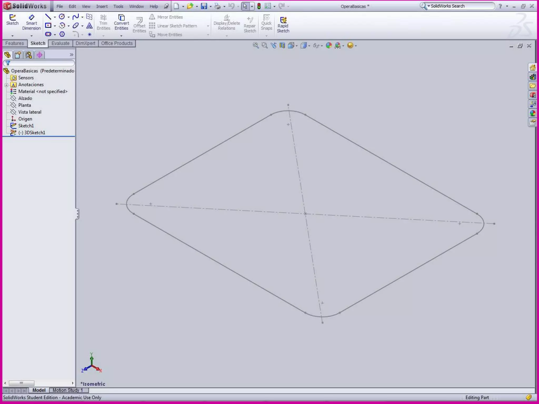This screenshot has width=539, height=404.
Task: Select the Spline tool
Action: pos(76,17)
